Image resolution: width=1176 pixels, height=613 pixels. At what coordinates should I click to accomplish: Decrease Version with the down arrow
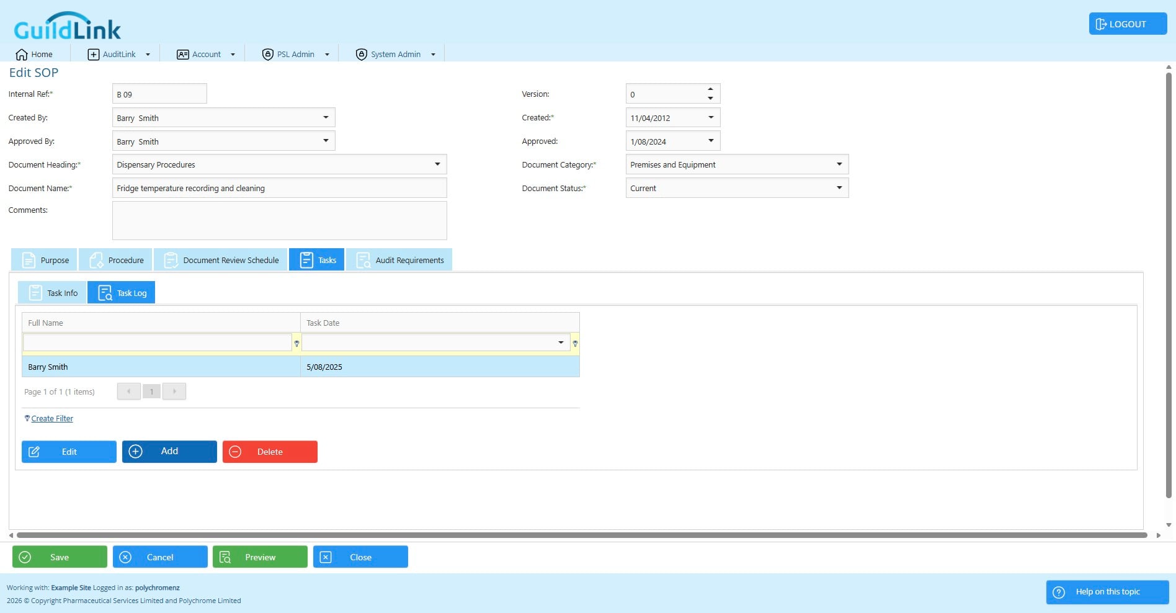pos(710,98)
